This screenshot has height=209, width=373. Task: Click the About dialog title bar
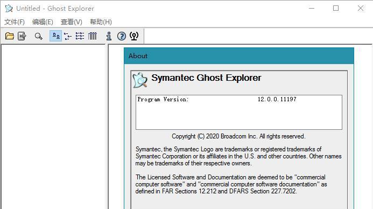click(239, 56)
